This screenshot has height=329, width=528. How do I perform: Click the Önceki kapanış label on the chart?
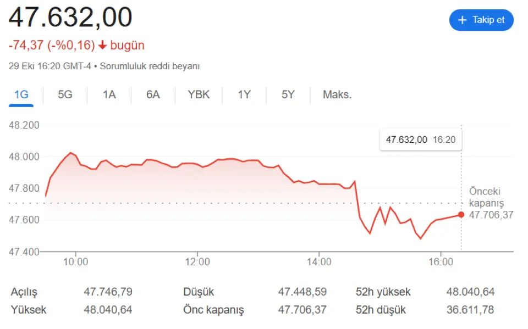[486, 197]
